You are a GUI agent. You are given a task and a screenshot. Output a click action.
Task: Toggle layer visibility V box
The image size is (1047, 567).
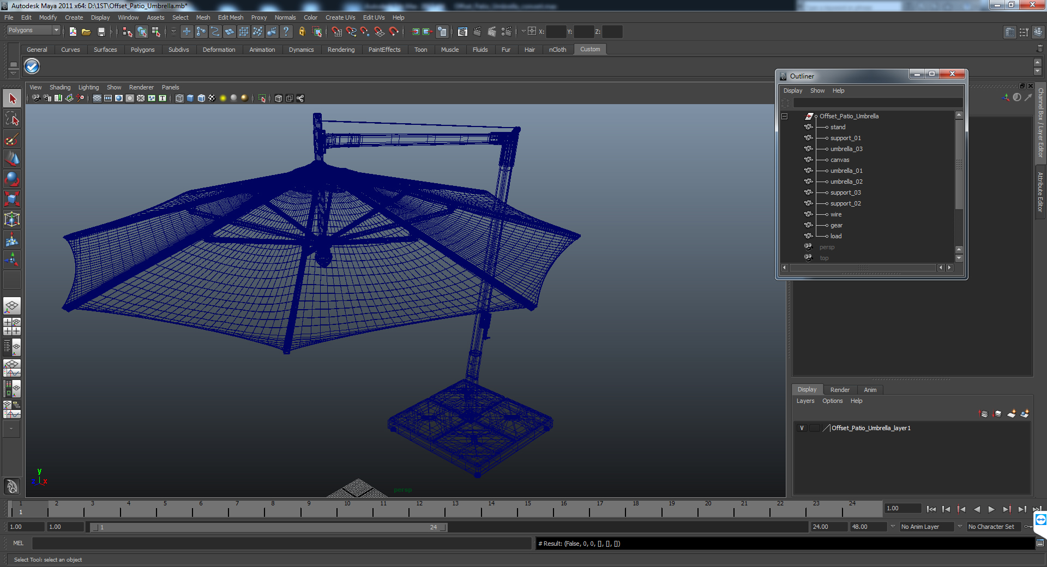pos(802,428)
